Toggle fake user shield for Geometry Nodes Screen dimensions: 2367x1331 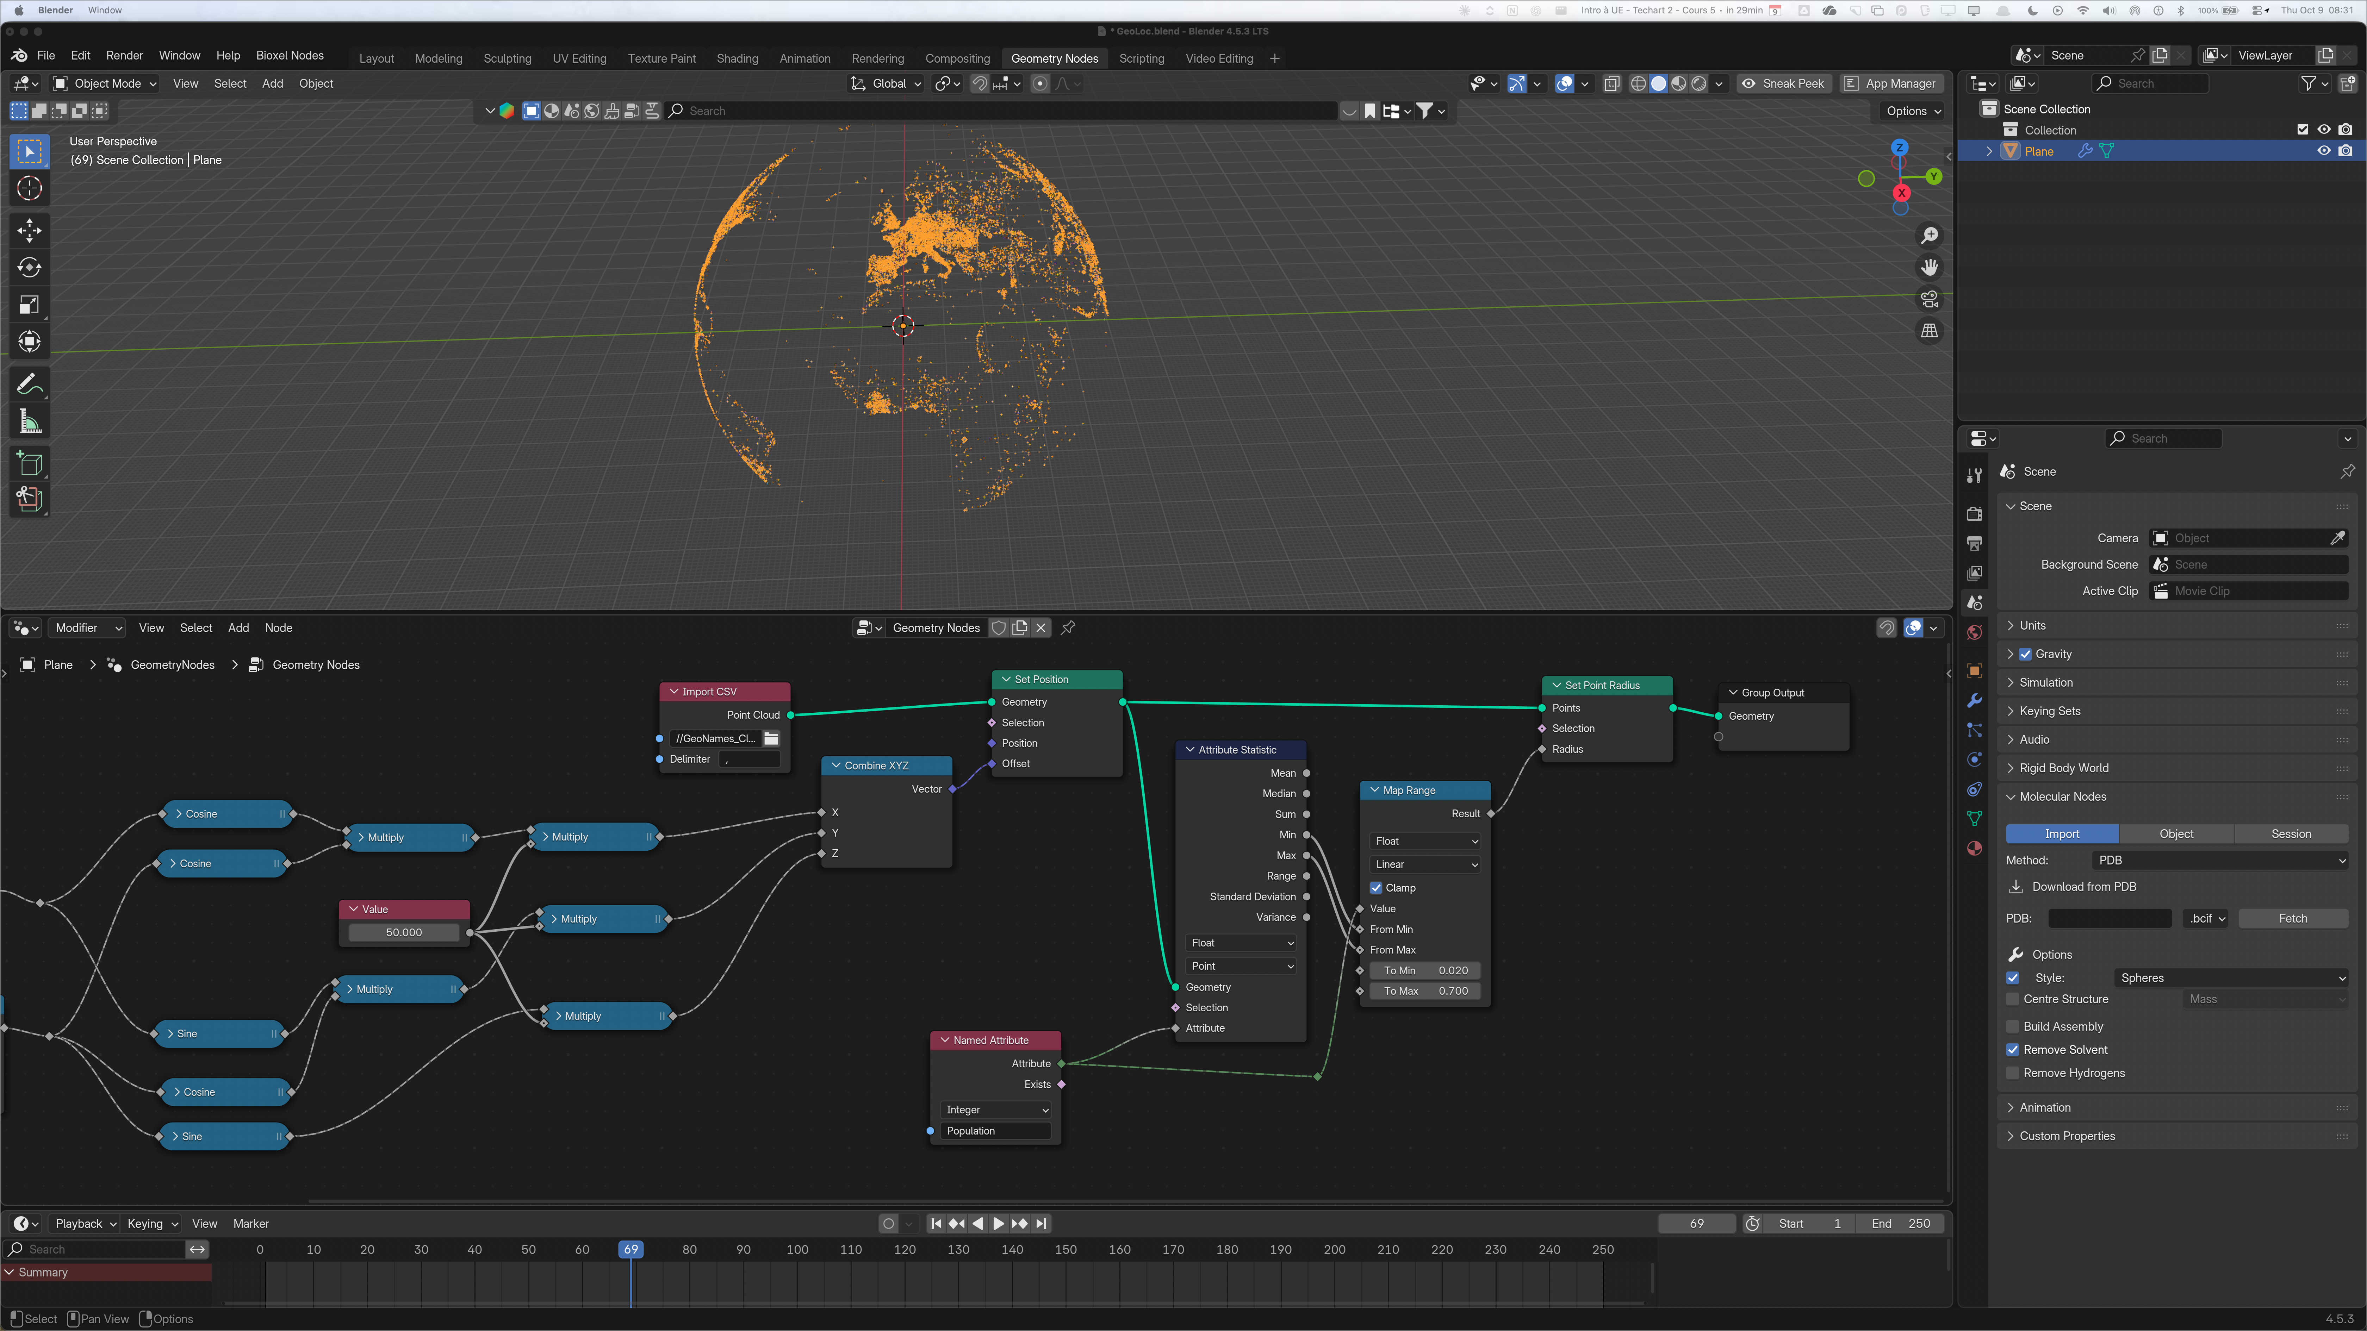click(999, 628)
